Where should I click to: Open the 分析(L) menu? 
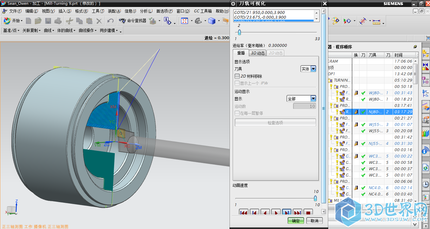(x=146, y=11)
